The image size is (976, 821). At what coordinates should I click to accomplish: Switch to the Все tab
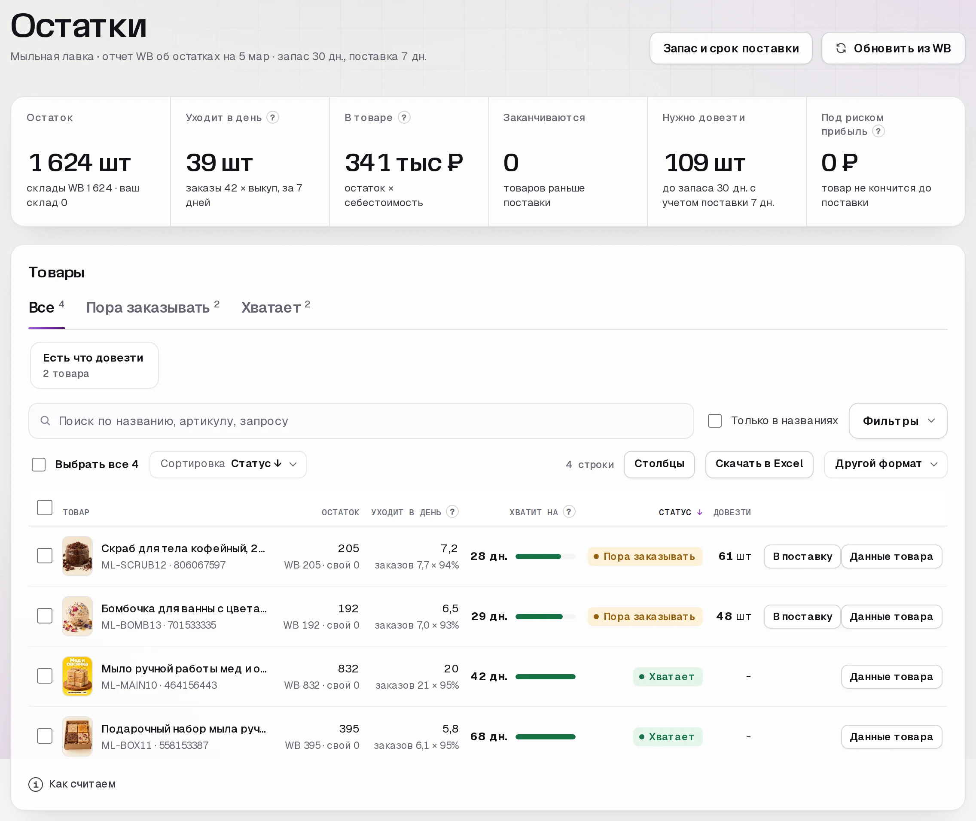tap(46, 307)
